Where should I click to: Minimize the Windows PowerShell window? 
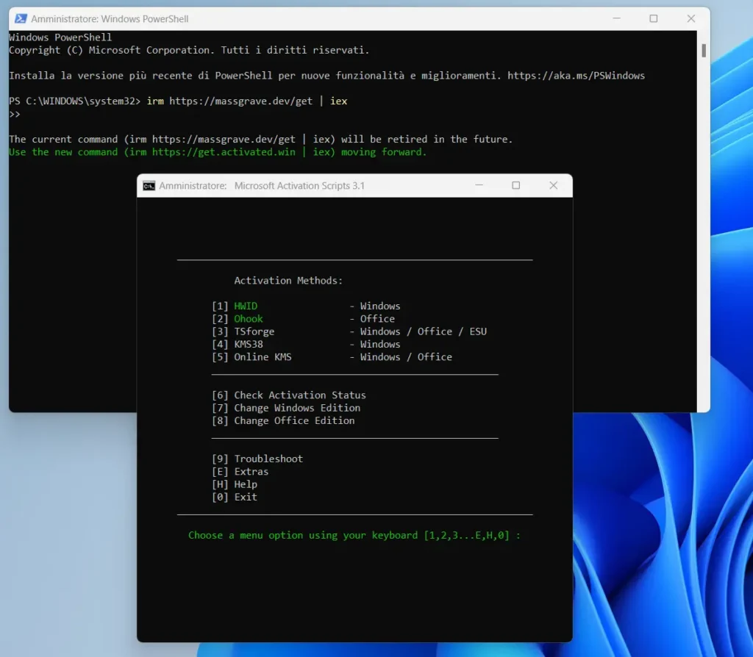click(x=617, y=18)
